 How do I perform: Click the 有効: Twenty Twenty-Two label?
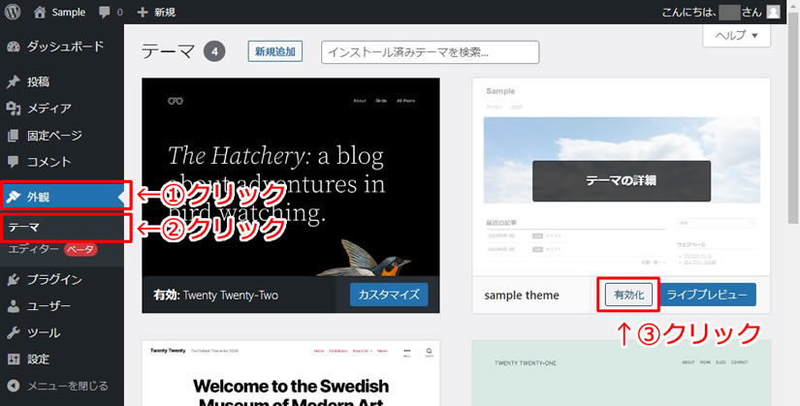tap(215, 295)
